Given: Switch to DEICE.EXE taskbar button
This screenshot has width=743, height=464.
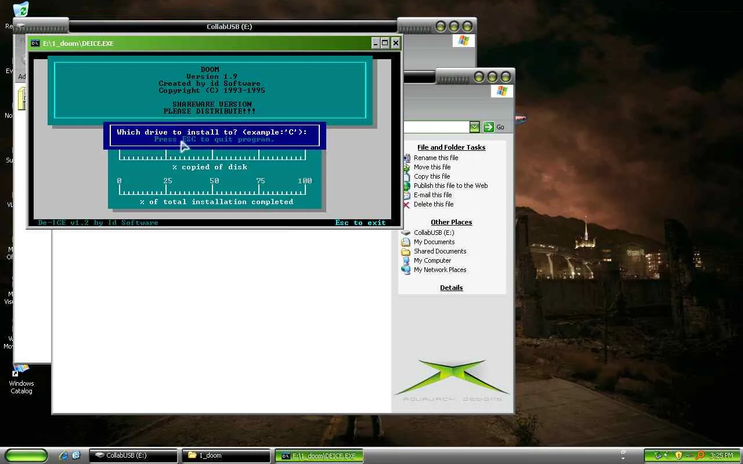Looking at the screenshot, I should [319, 456].
